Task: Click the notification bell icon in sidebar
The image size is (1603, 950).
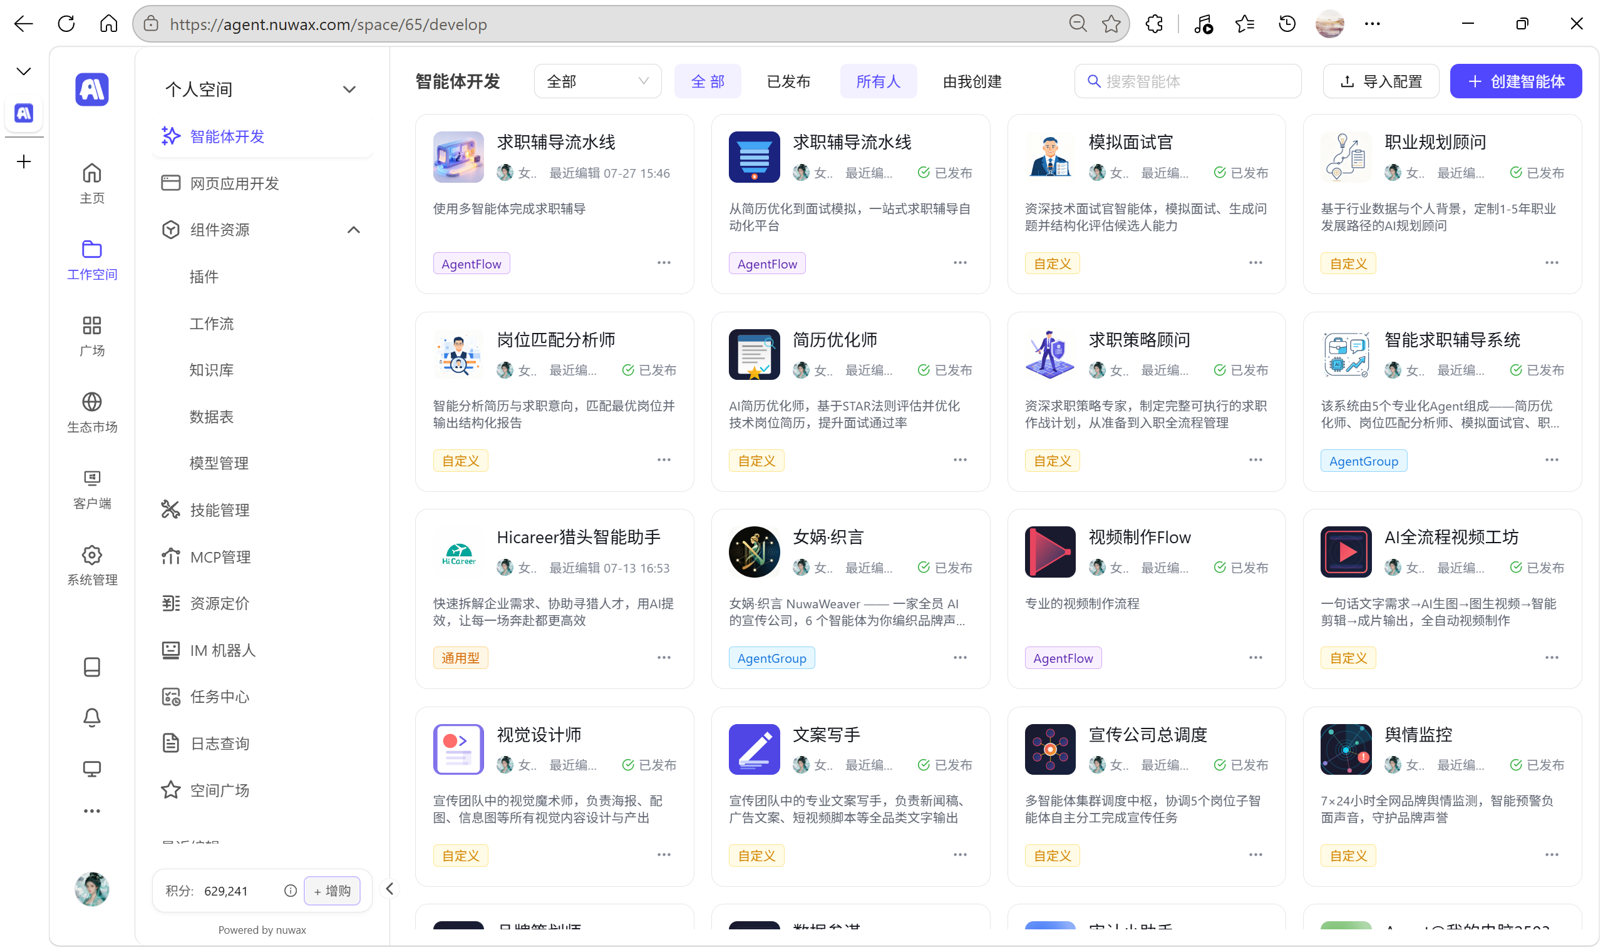Action: (x=91, y=718)
